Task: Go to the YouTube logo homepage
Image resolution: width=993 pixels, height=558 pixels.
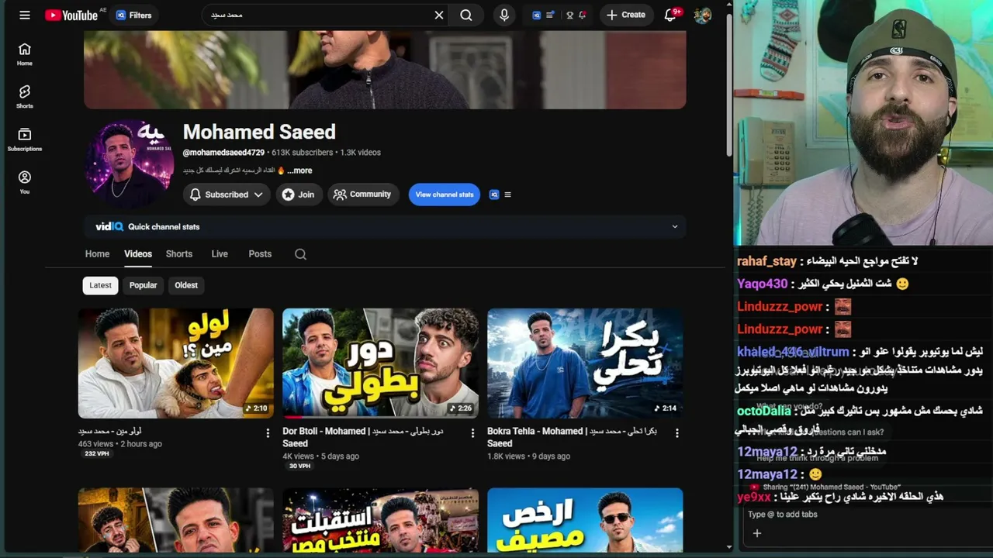Action: 71,15
